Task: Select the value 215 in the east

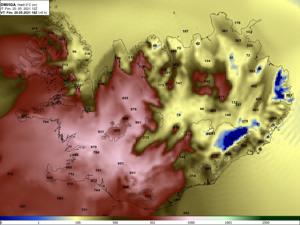Action: click(245, 121)
